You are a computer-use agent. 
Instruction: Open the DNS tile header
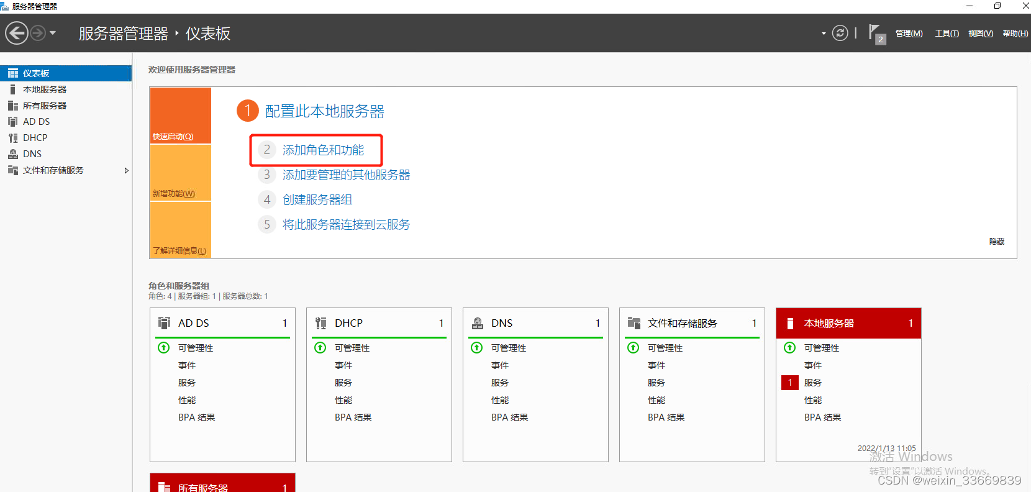[535, 323]
